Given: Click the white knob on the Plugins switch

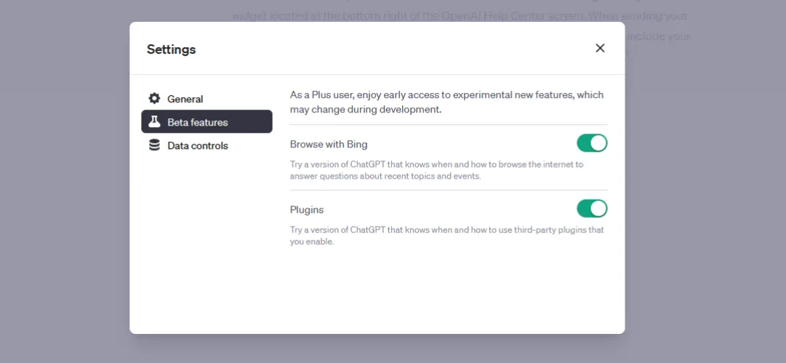Looking at the screenshot, I should 598,209.
